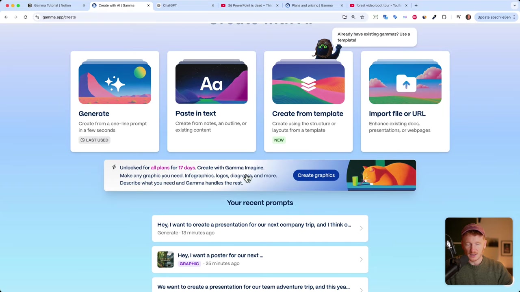This screenshot has height=292, width=520.
Task: Click the browser back arrow
Action: coord(6,17)
